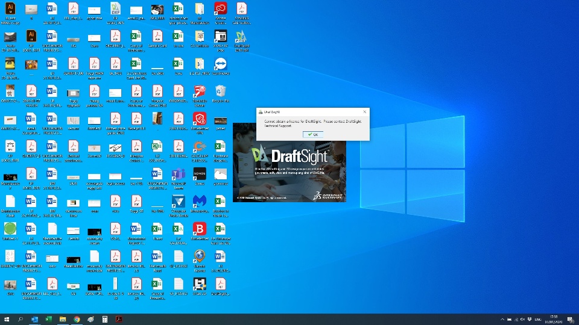Select the Adobe Creative Cloud shortcut

[221, 13]
